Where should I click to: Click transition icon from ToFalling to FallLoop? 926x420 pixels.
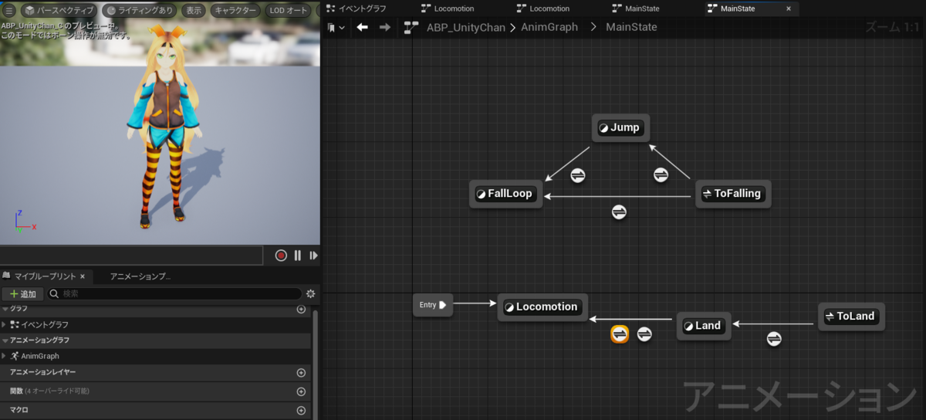(619, 212)
